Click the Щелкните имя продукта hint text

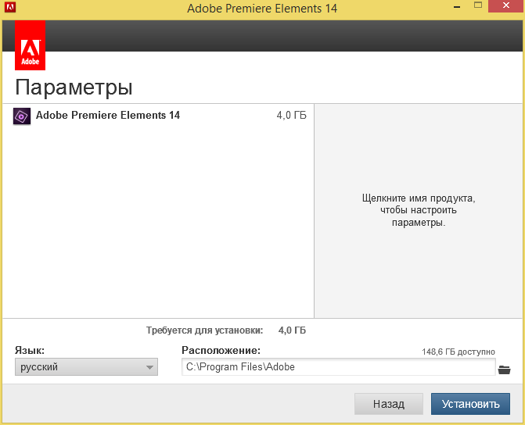tap(419, 210)
